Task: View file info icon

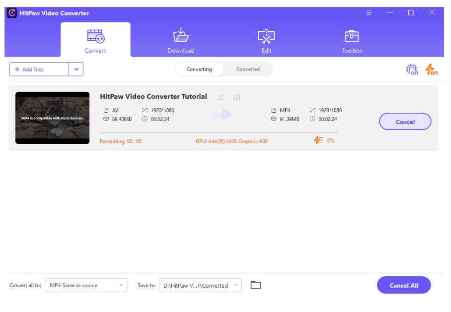Action: (237, 97)
